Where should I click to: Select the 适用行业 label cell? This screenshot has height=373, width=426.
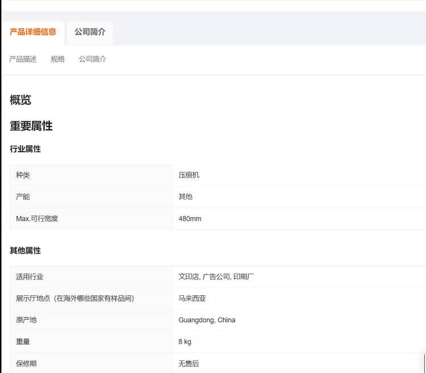(30, 276)
